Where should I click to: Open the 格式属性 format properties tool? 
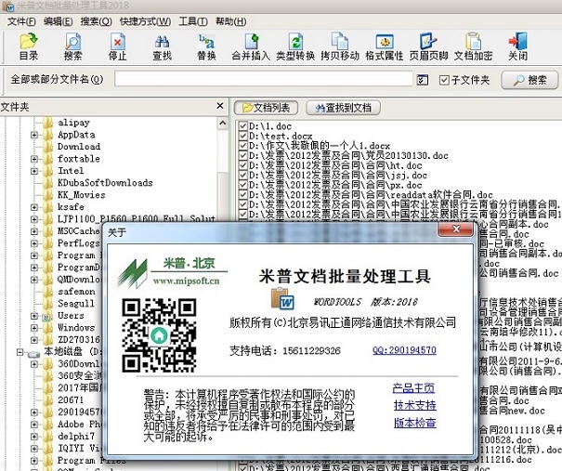coord(385,46)
